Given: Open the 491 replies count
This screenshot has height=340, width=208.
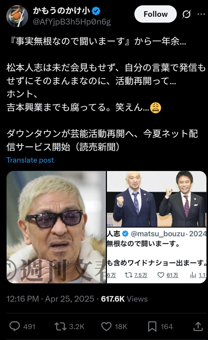Looking at the screenshot, I should pos(29,327).
